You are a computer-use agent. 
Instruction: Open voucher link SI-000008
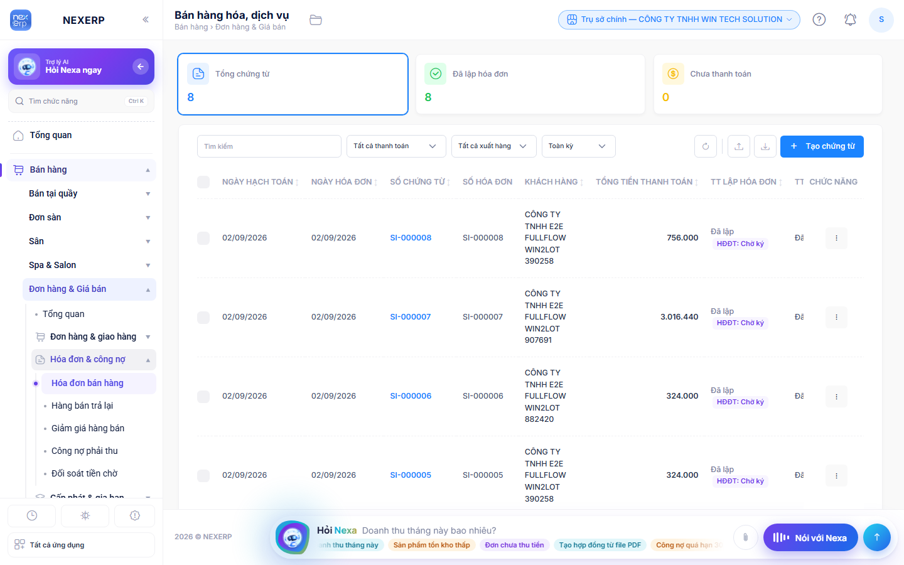[411, 238]
